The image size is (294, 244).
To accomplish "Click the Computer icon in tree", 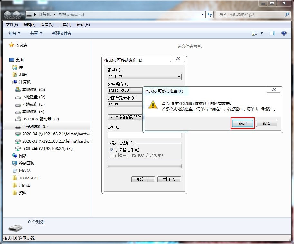I will [14, 82].
